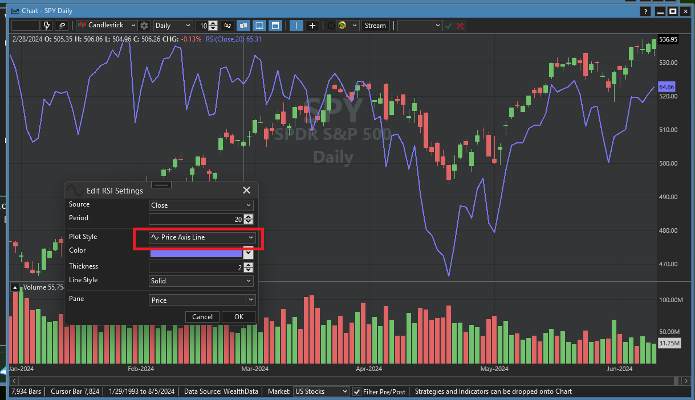695x400 pixels.
Task: Click the 64.86 RSI value label
Action: [666, 87]
